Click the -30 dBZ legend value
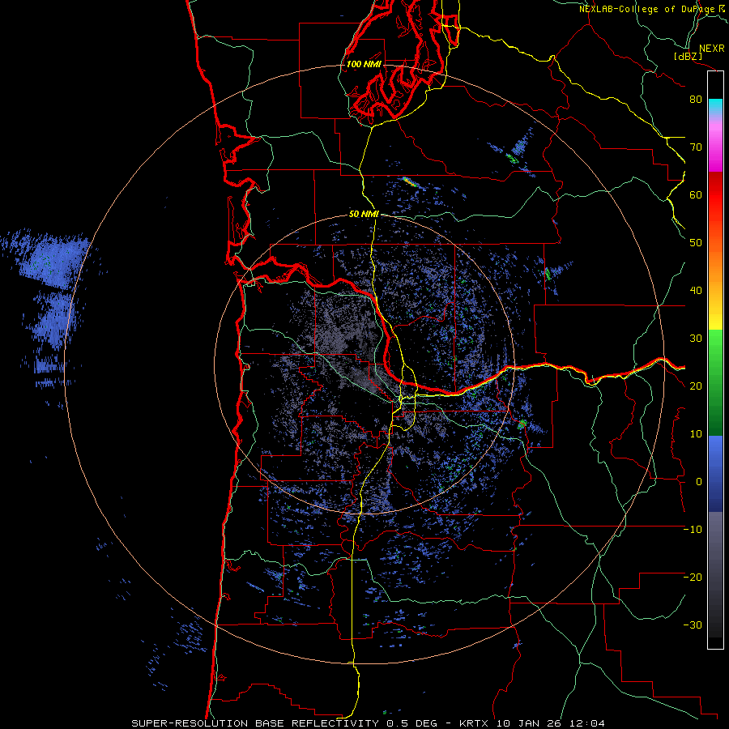The height and width of the screenshot is (729, 729). [693, 625]
